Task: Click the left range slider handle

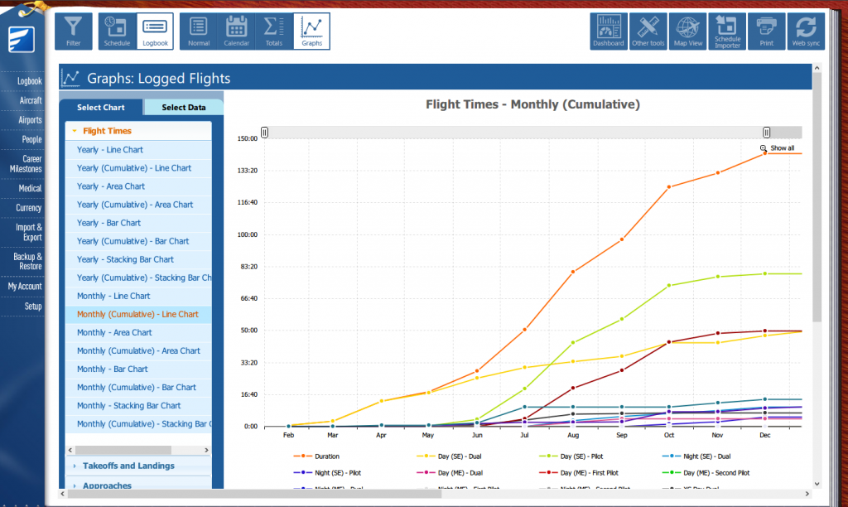Action: pos(265,133)
